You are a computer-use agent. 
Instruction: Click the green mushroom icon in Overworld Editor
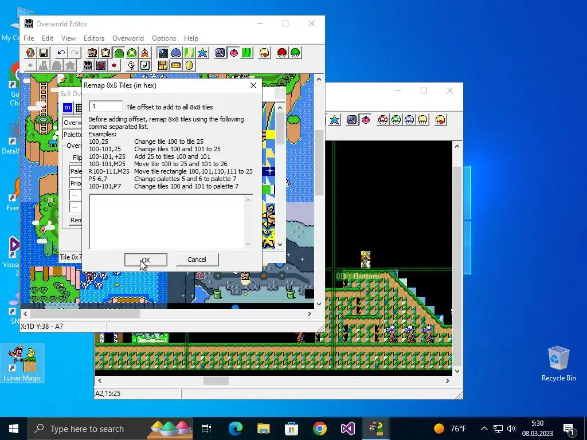click(295, 53)
